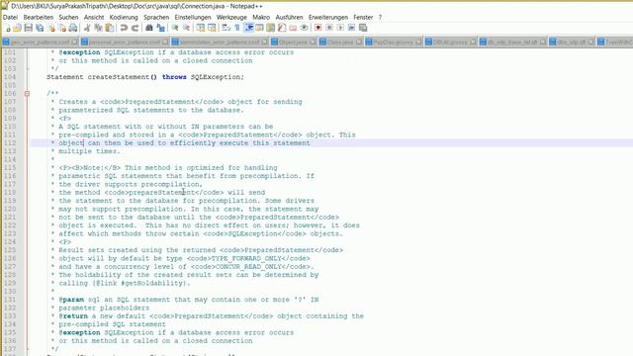The image size is (633, 356).
Task: Start recording a macro
Action: pos(318,28)
